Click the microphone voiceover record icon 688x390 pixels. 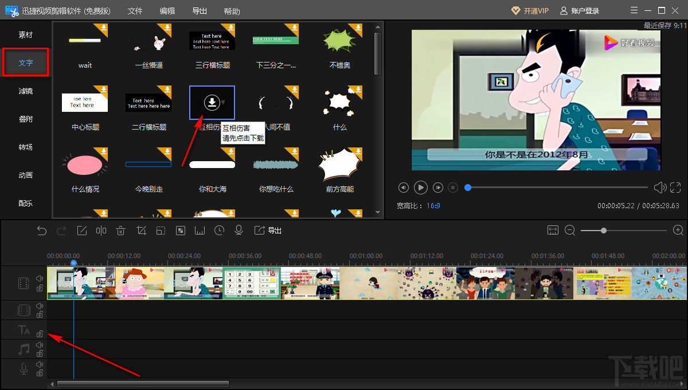coord(239,231)
